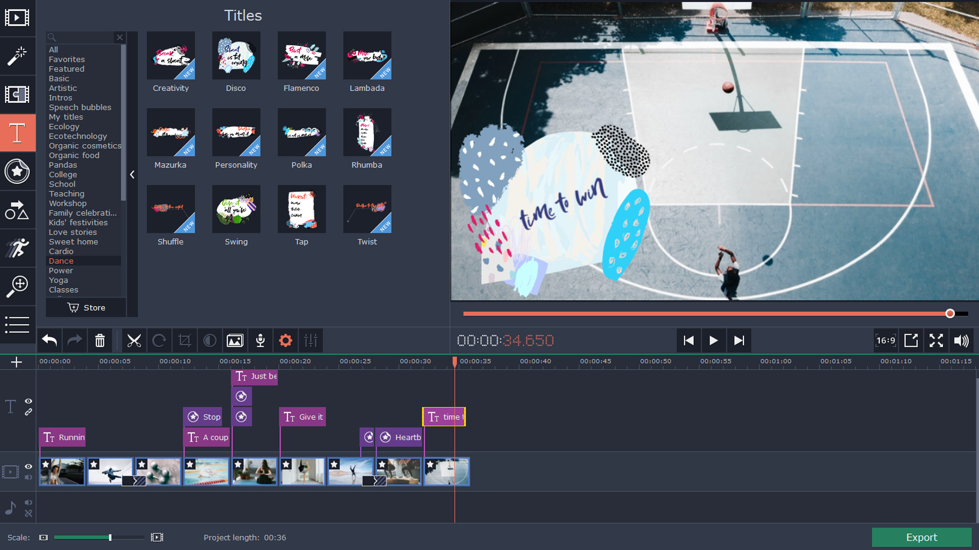Open color adjustments with the contrast icon
This screenshot has width=979, height=550.
pyautogui.click(x=210, y=340)
